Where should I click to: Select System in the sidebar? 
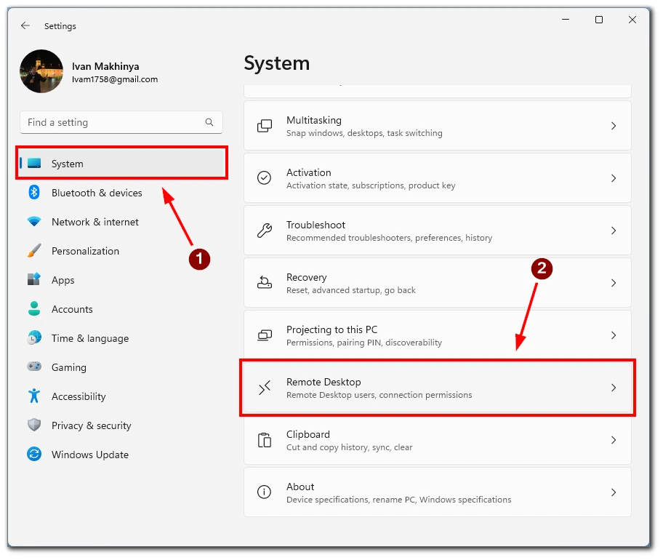[68, 164]
